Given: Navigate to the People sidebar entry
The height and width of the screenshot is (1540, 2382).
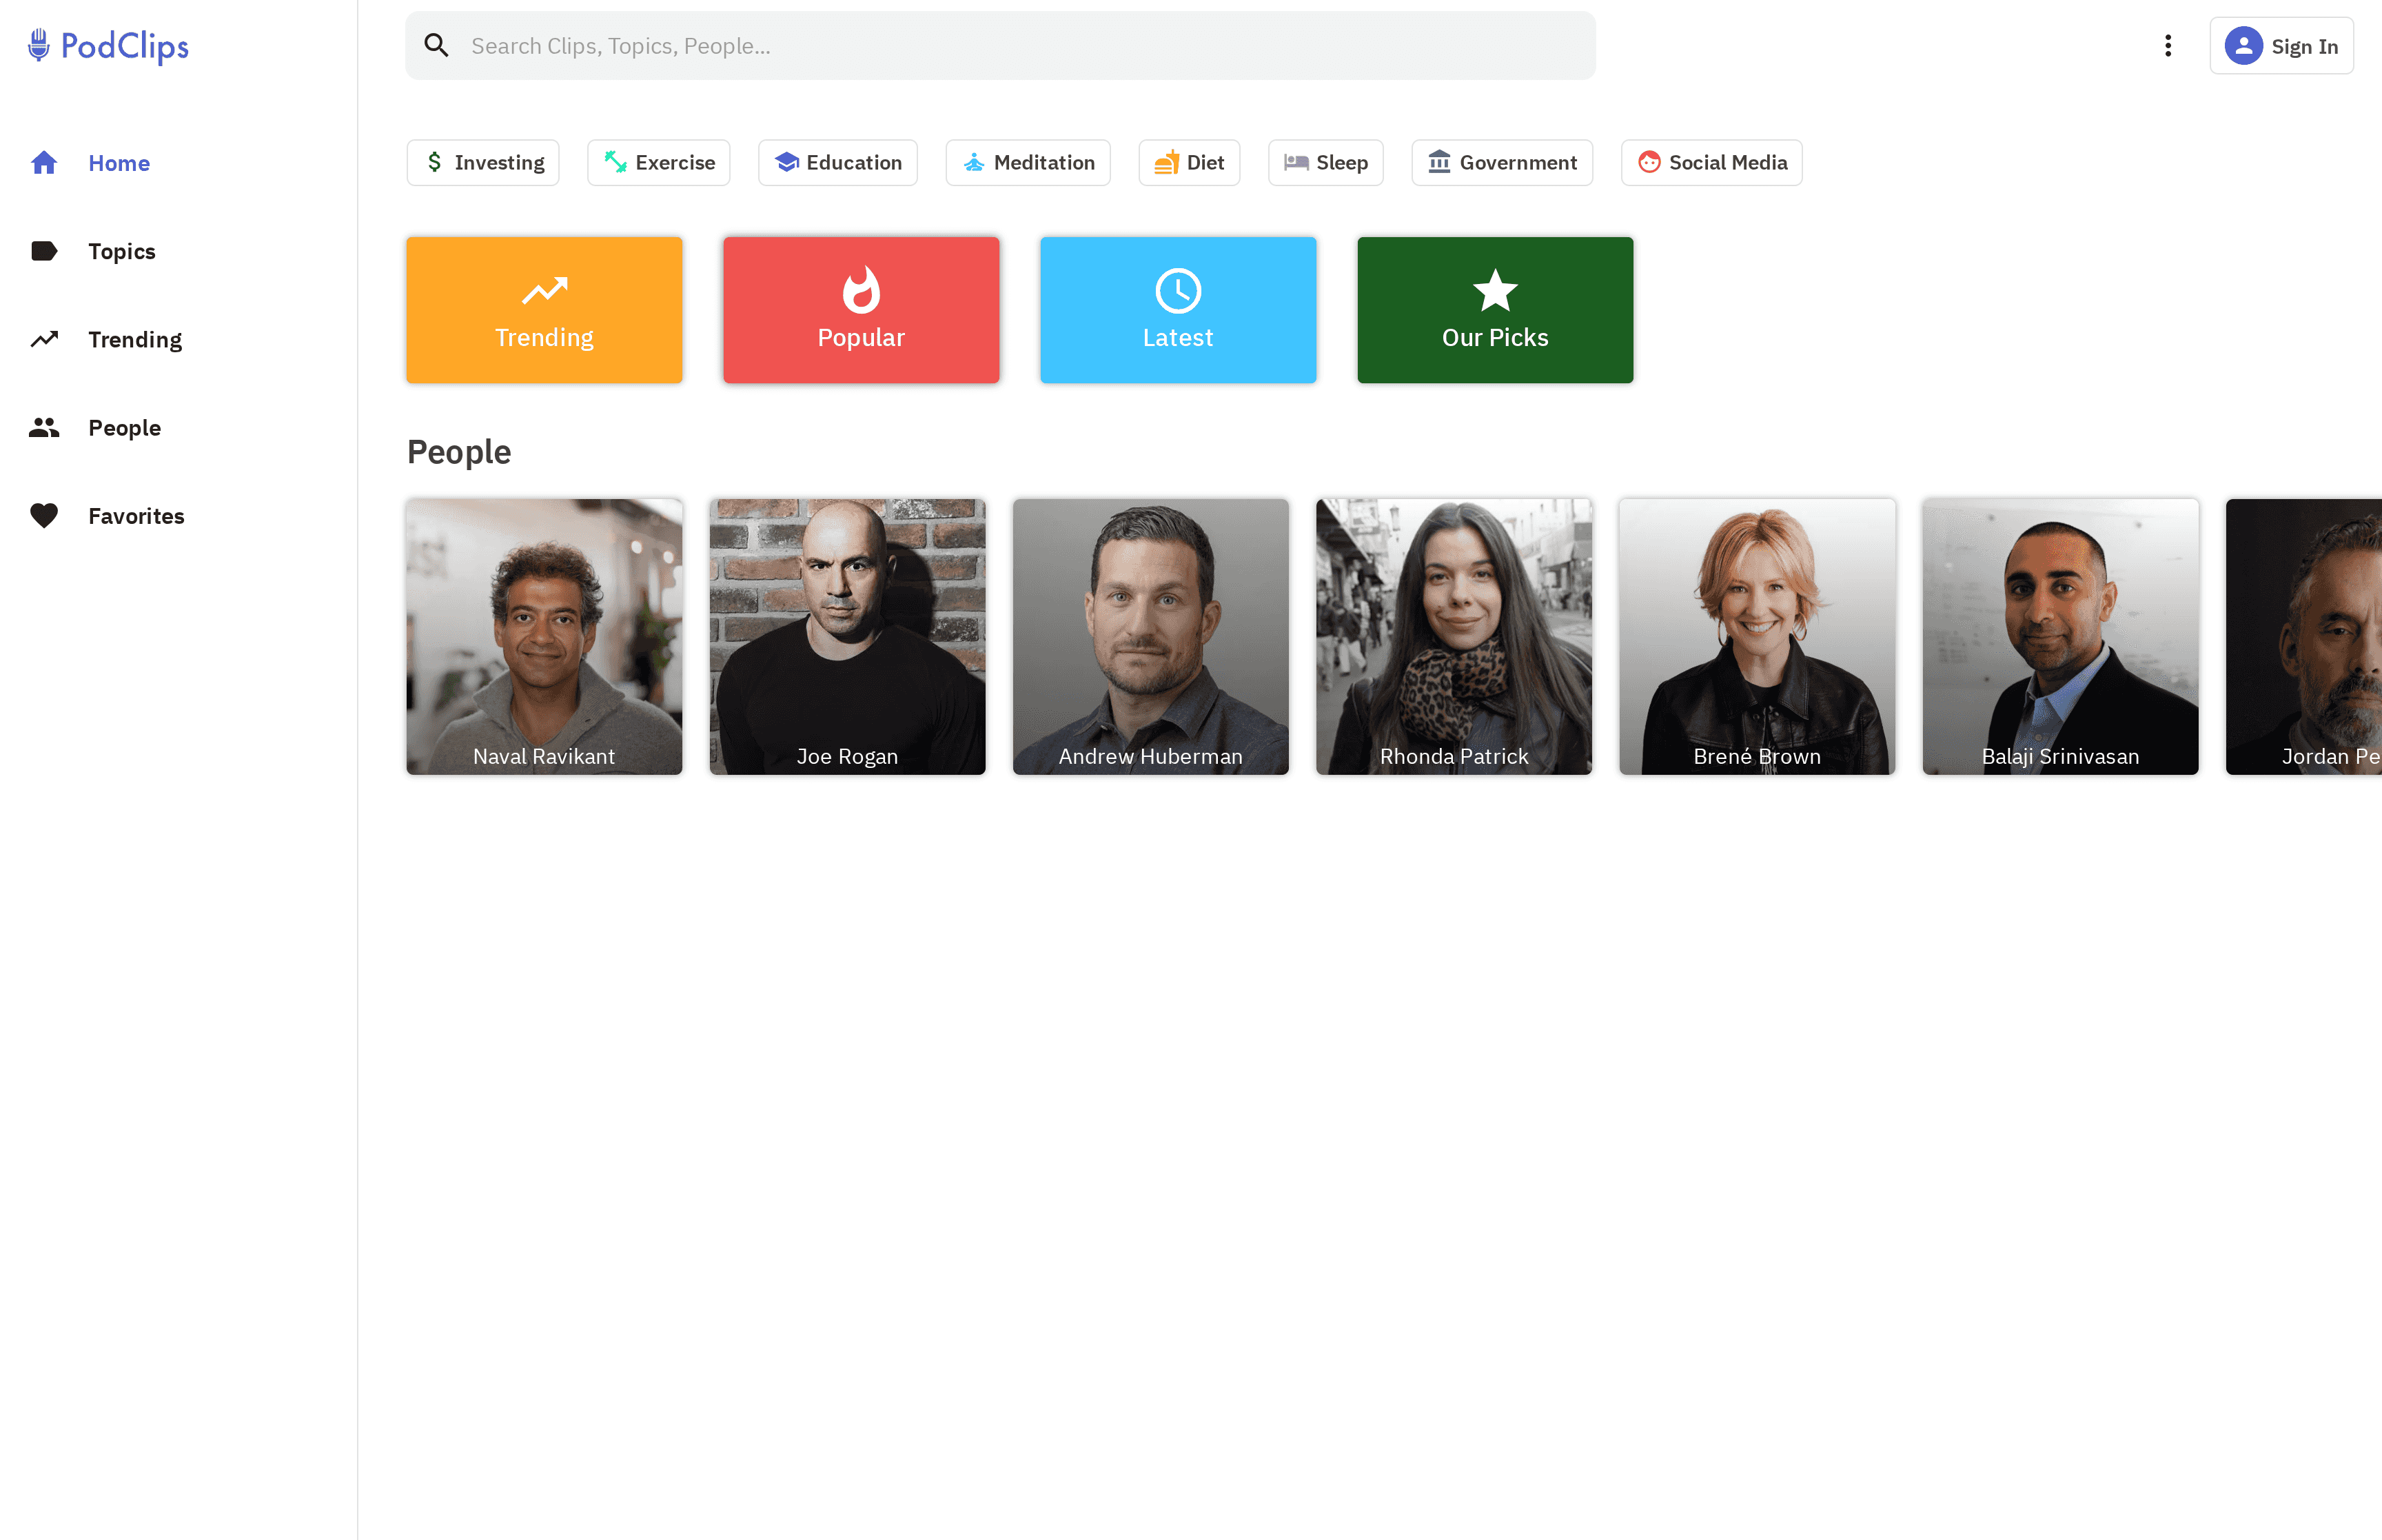Looking at the screenshot, I should (124, 427).
